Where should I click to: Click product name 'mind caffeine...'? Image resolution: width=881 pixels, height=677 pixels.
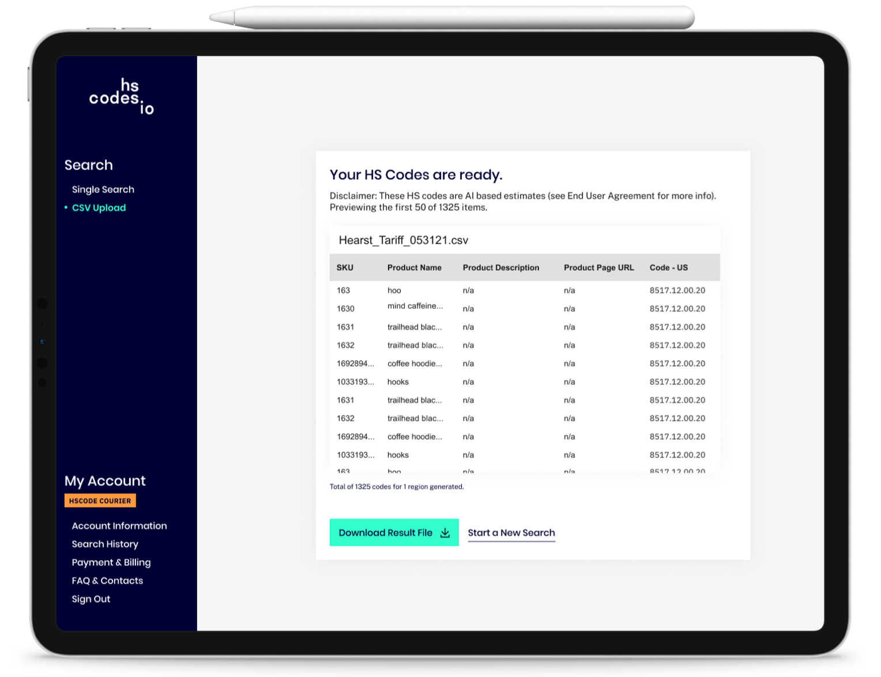415,306
